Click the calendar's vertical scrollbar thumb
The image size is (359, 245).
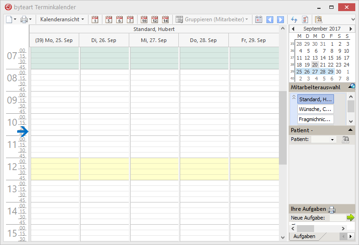(283, 127)
